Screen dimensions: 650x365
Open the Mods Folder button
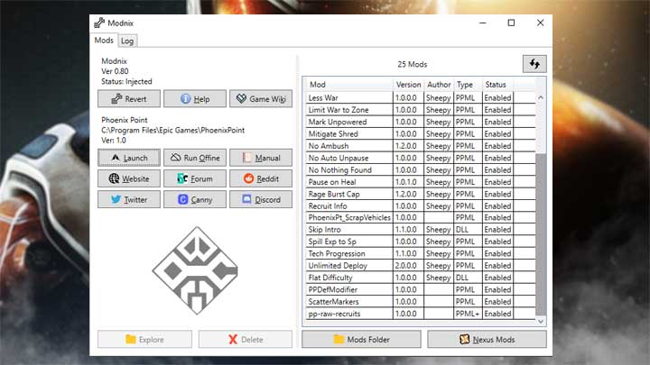point(362,340)
